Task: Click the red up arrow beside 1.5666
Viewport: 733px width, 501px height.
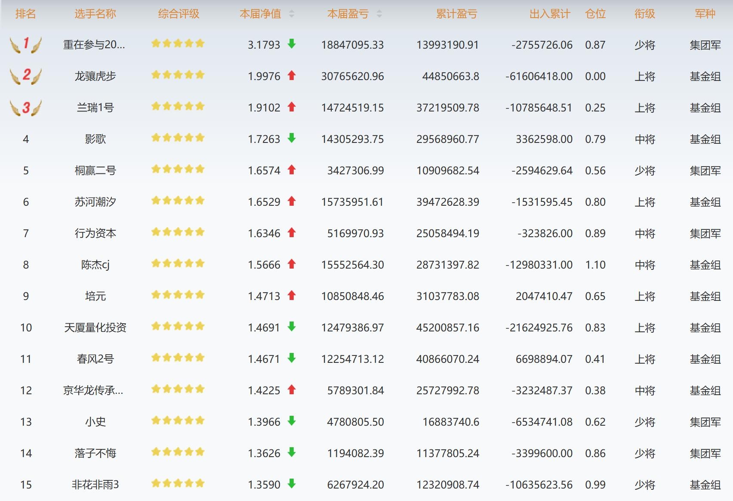Action: pyautogui.click(x=292, y=264)
